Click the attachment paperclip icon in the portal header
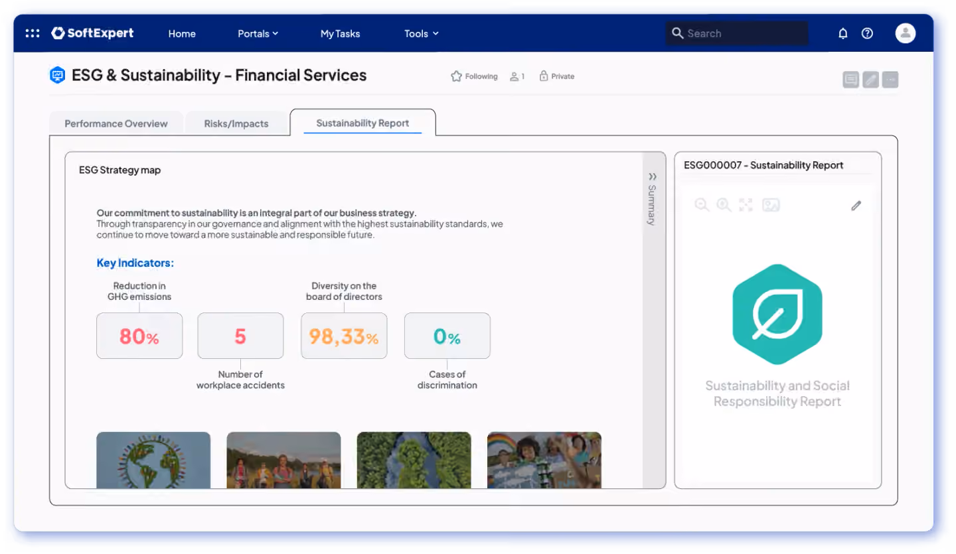Screen dimensions: 956x554 click(870, 80)
